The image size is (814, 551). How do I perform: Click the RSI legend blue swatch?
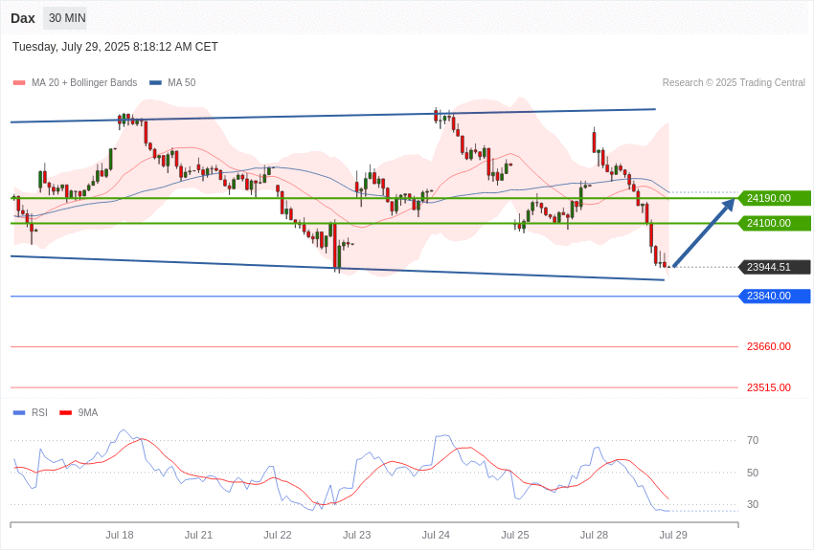point(19,413)
